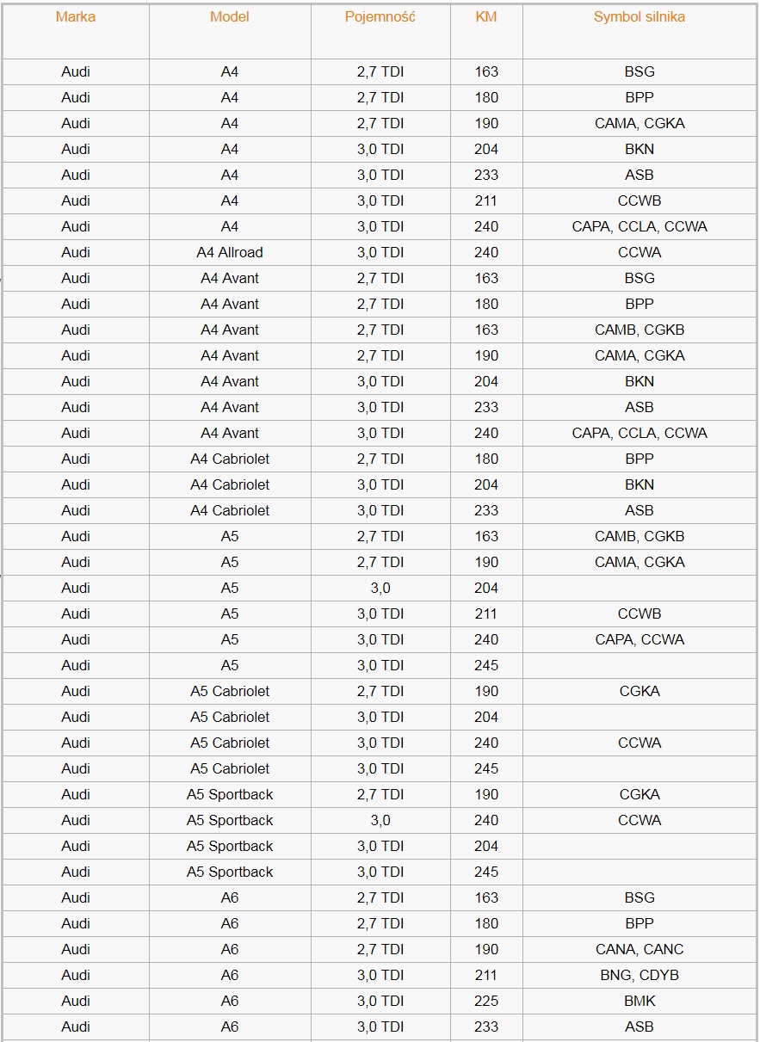Select the 225 KM power cell

486,1001
